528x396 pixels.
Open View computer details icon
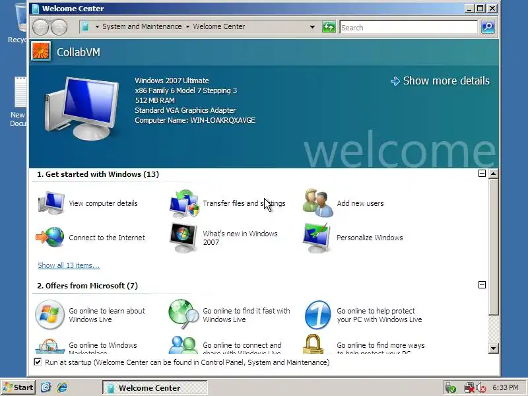51,203
